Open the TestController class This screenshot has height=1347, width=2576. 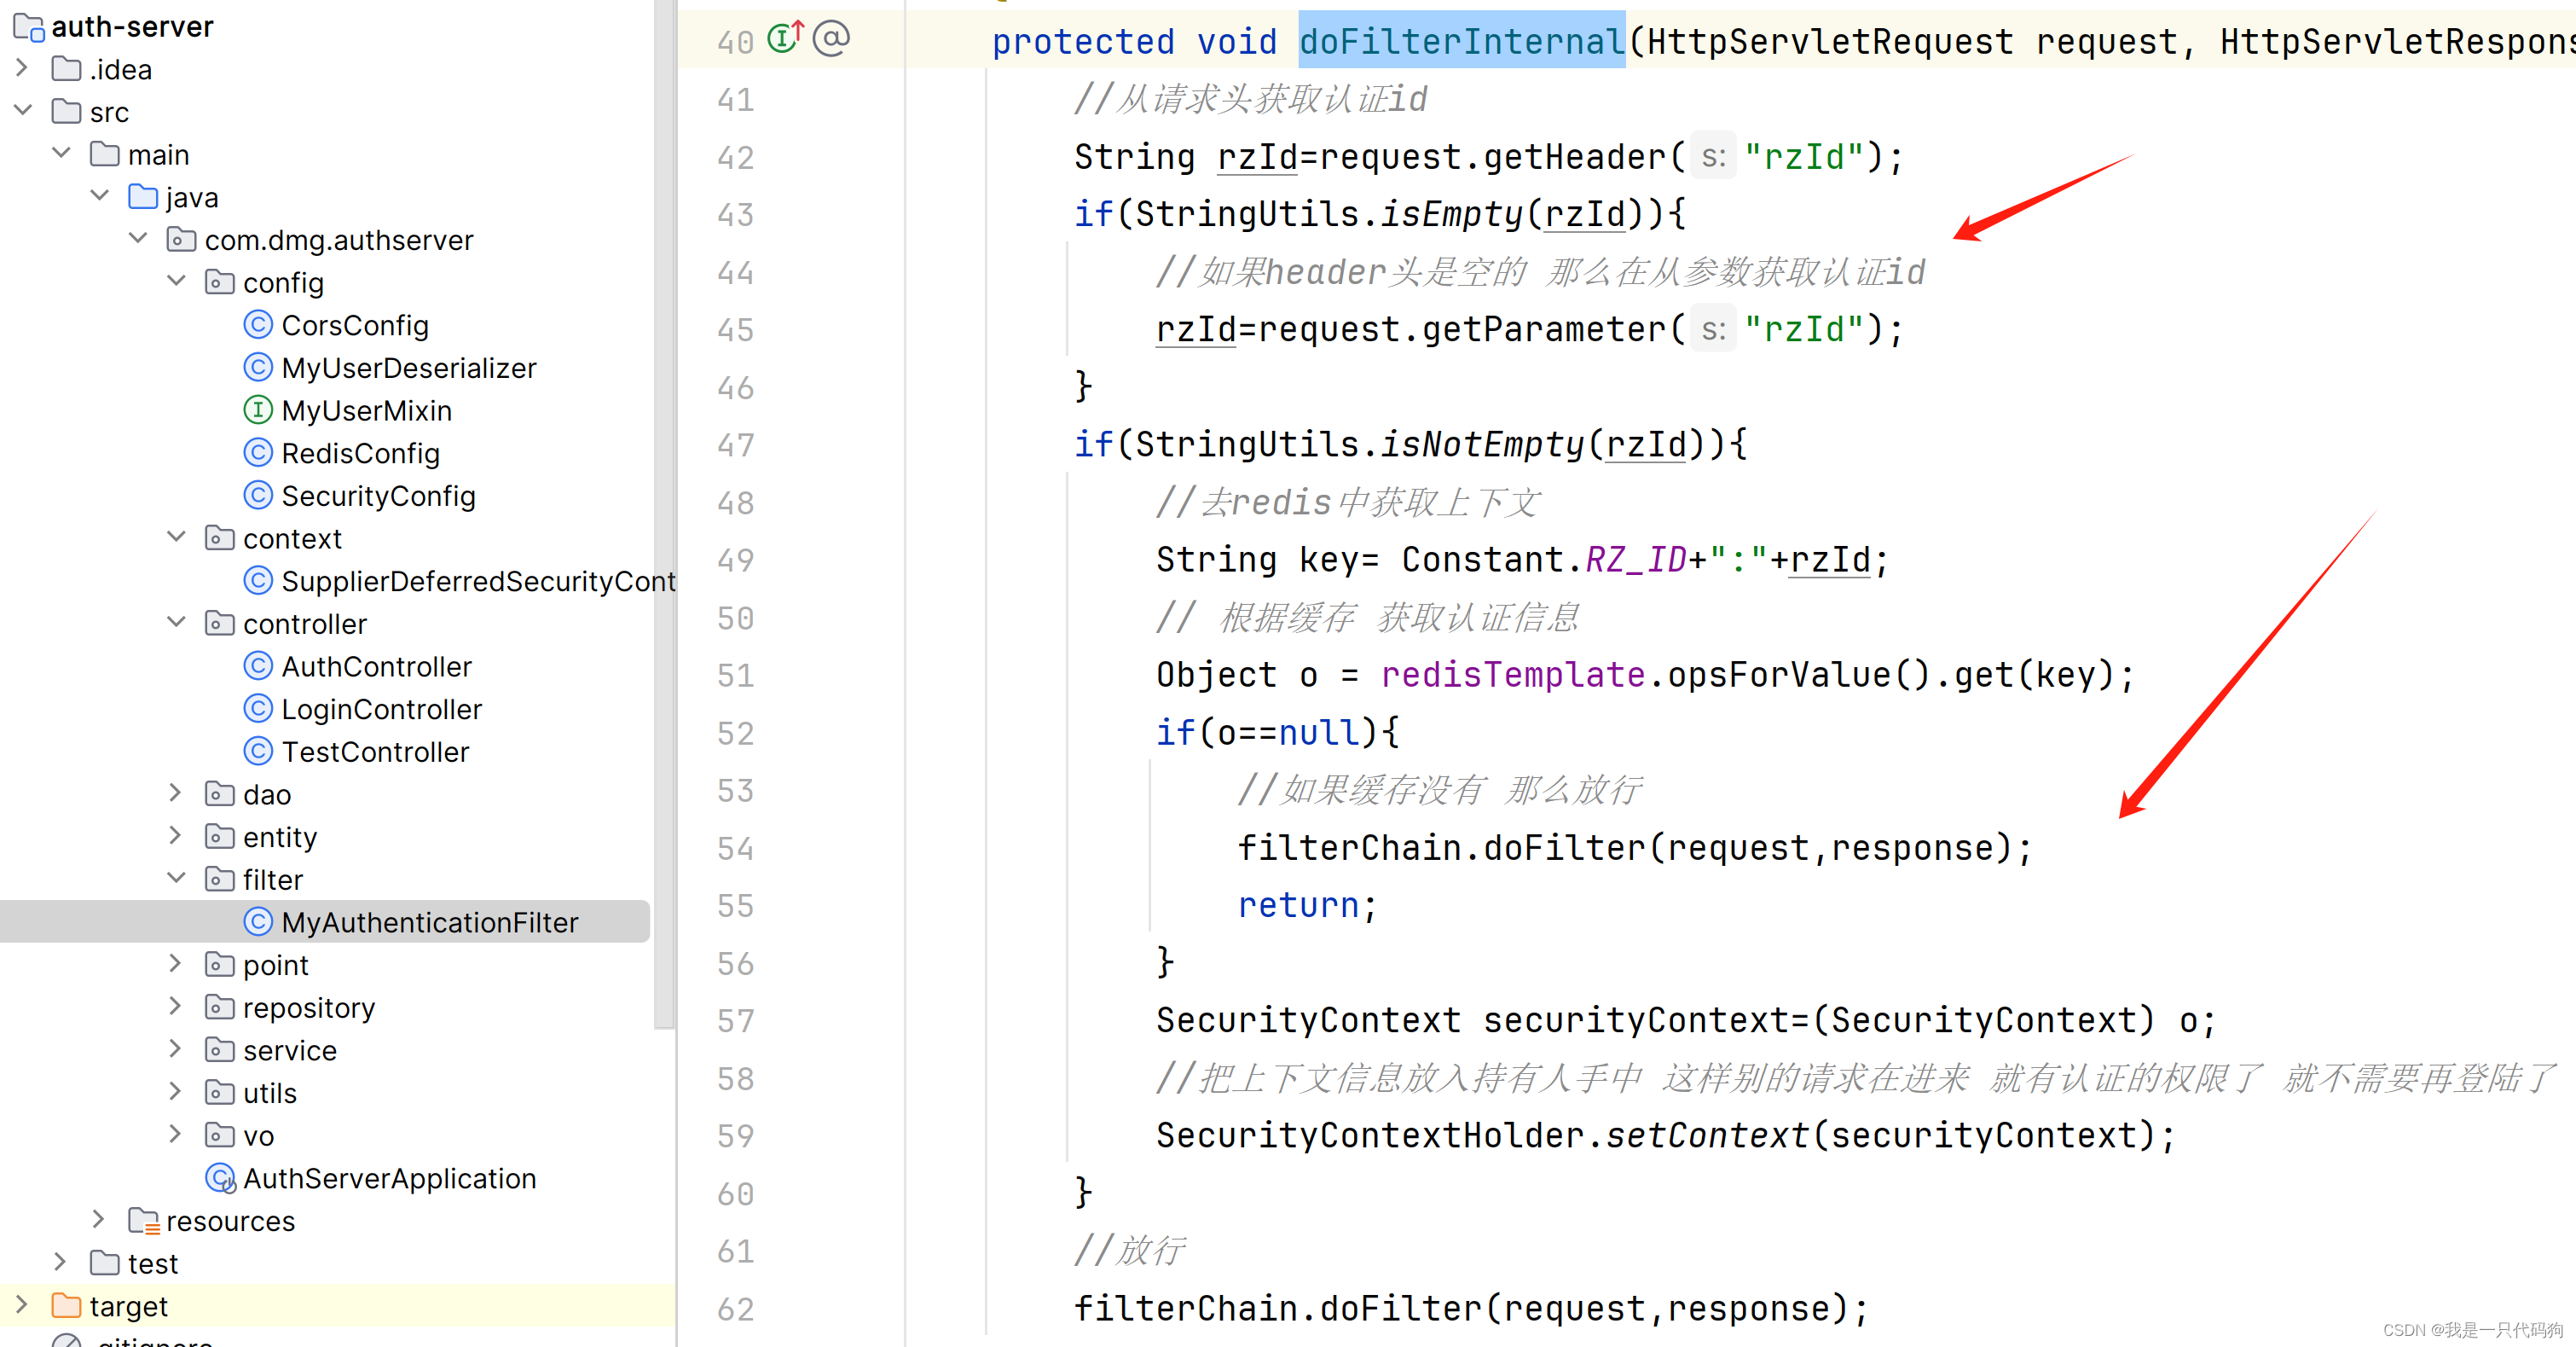[374, 752]
